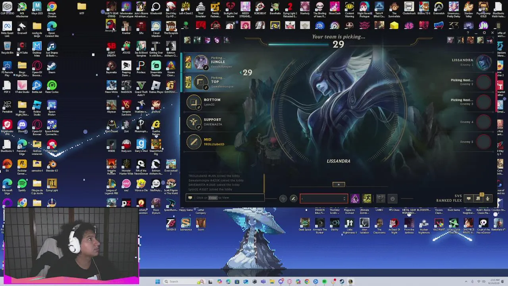Open Google Chrome desktop shortcut
The image size is (508, 286).
(x=52, y=10)
